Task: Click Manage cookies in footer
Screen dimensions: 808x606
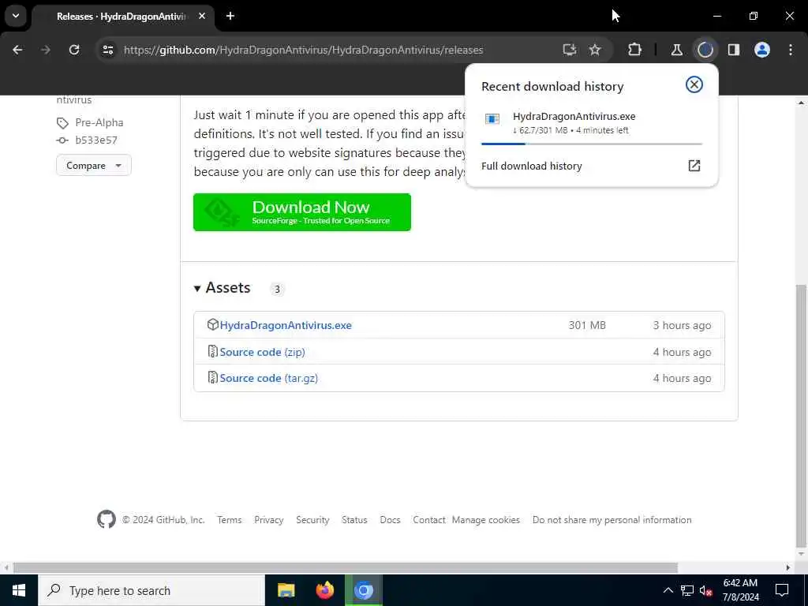Action: (486, 520)
